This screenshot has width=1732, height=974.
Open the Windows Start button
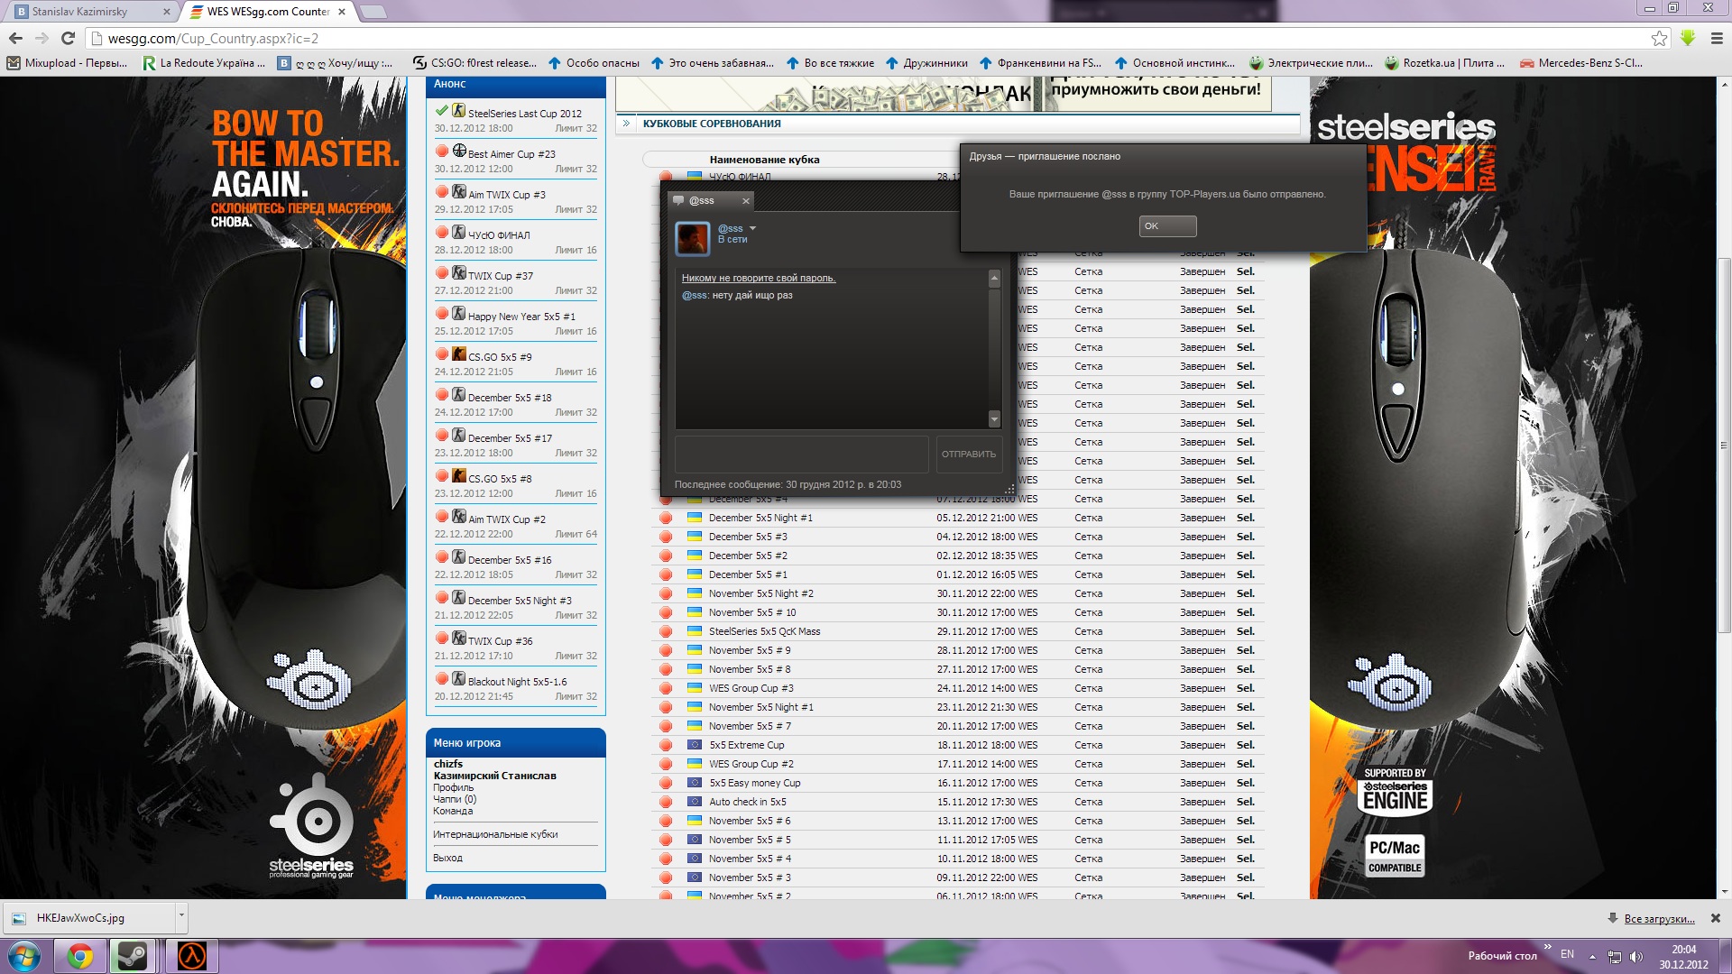tap(23, 956)
